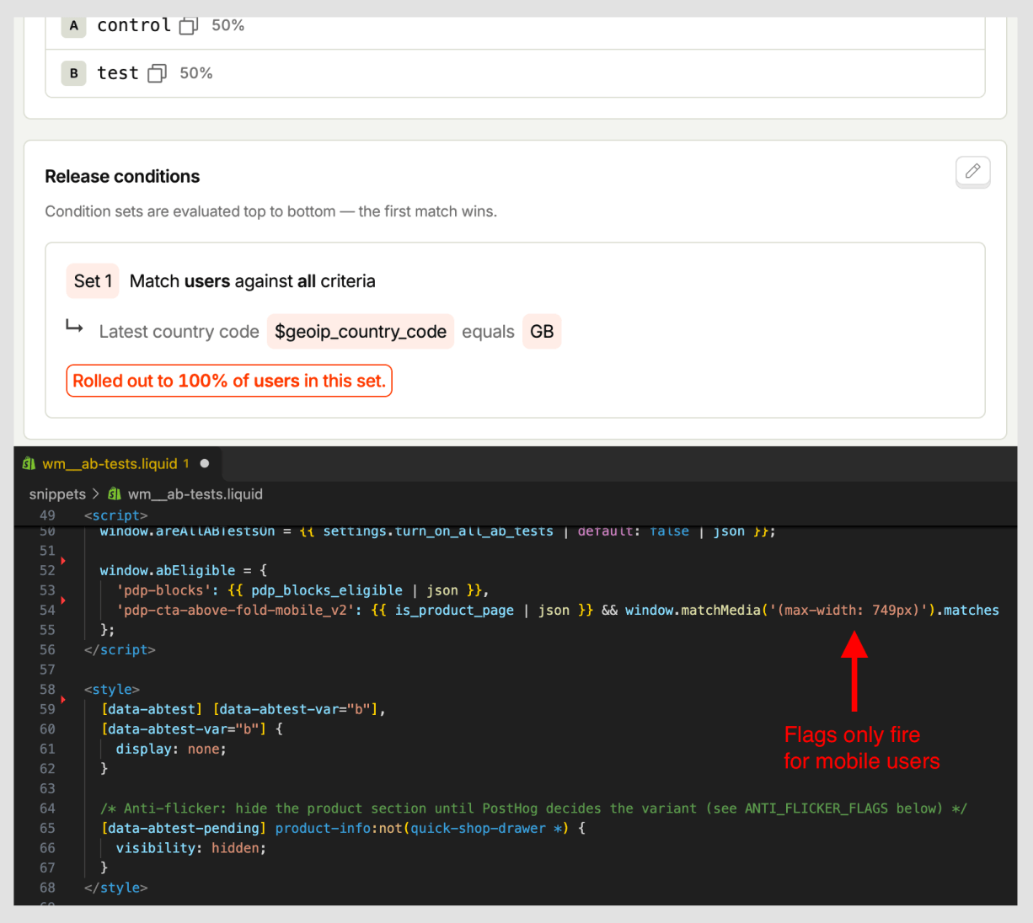Click the Anti-flicker comment on line 64

tap(533, 808)
